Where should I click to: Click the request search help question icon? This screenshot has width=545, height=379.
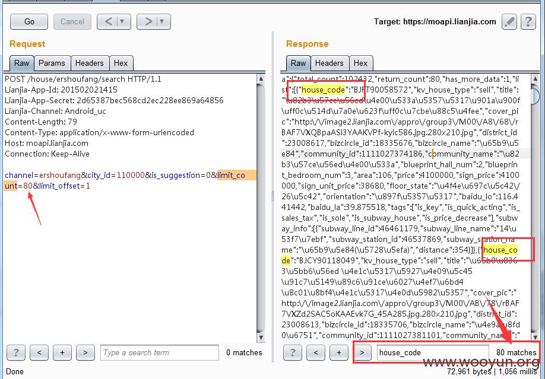15,352
